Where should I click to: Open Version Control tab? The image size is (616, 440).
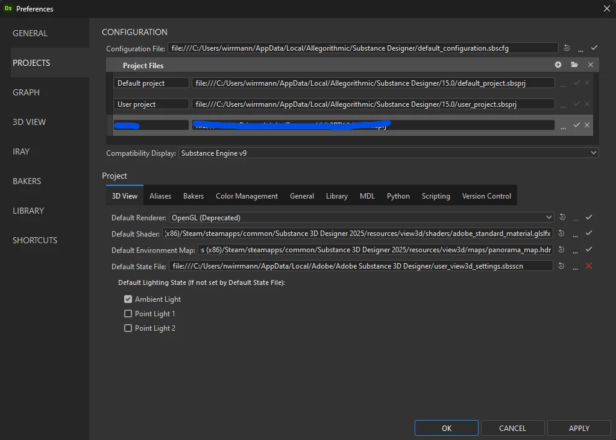(486, 196)
